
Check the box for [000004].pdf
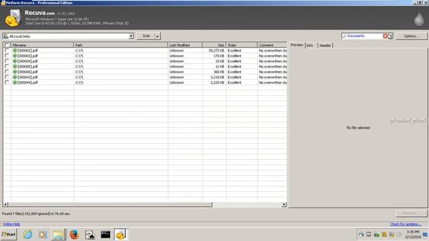coord(7,61)
